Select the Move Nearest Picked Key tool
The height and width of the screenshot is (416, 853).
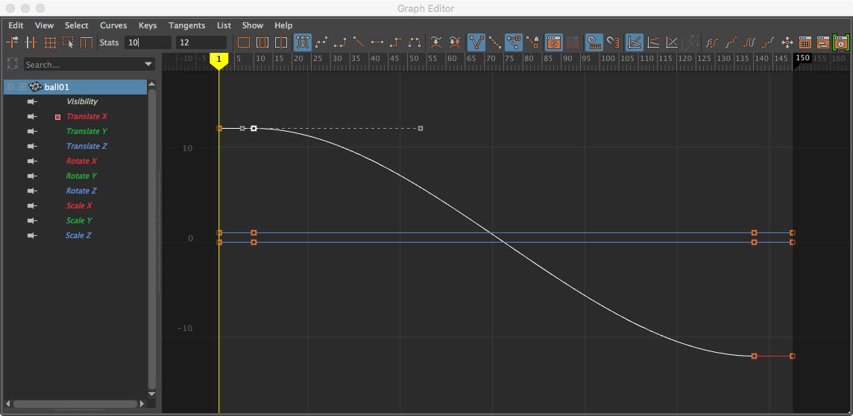click(13, 42)
